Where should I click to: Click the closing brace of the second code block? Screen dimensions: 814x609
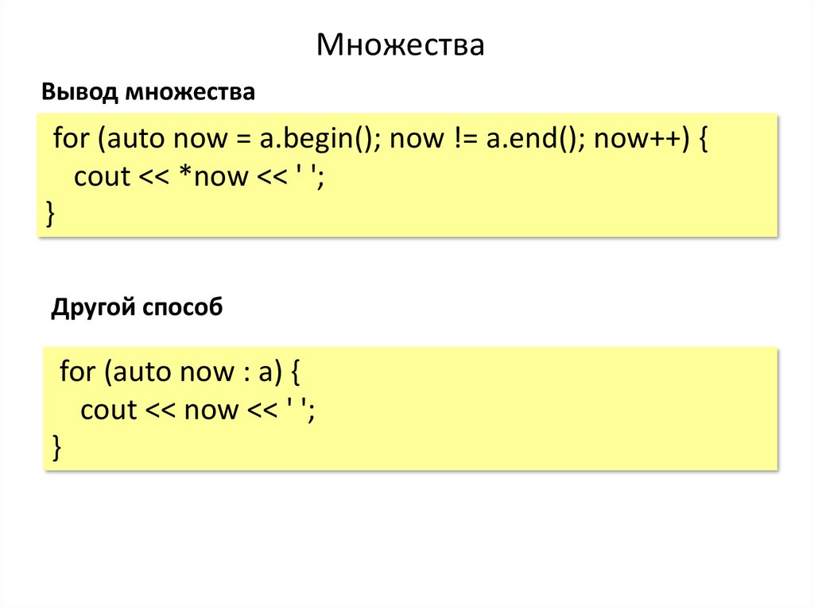(x=56, y=448)
